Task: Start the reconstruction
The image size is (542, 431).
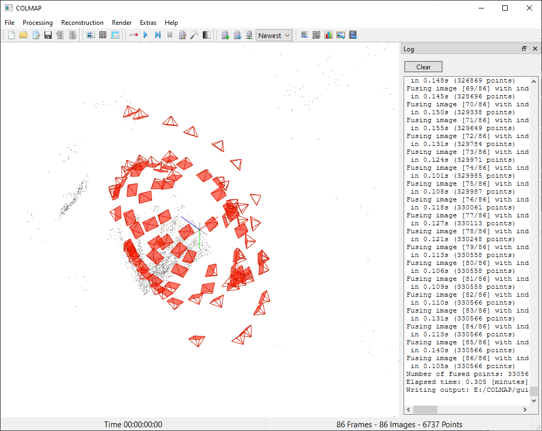Action: pos(145,34)
